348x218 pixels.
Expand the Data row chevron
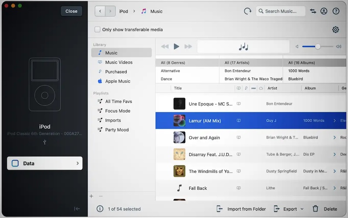pos(77,163)
